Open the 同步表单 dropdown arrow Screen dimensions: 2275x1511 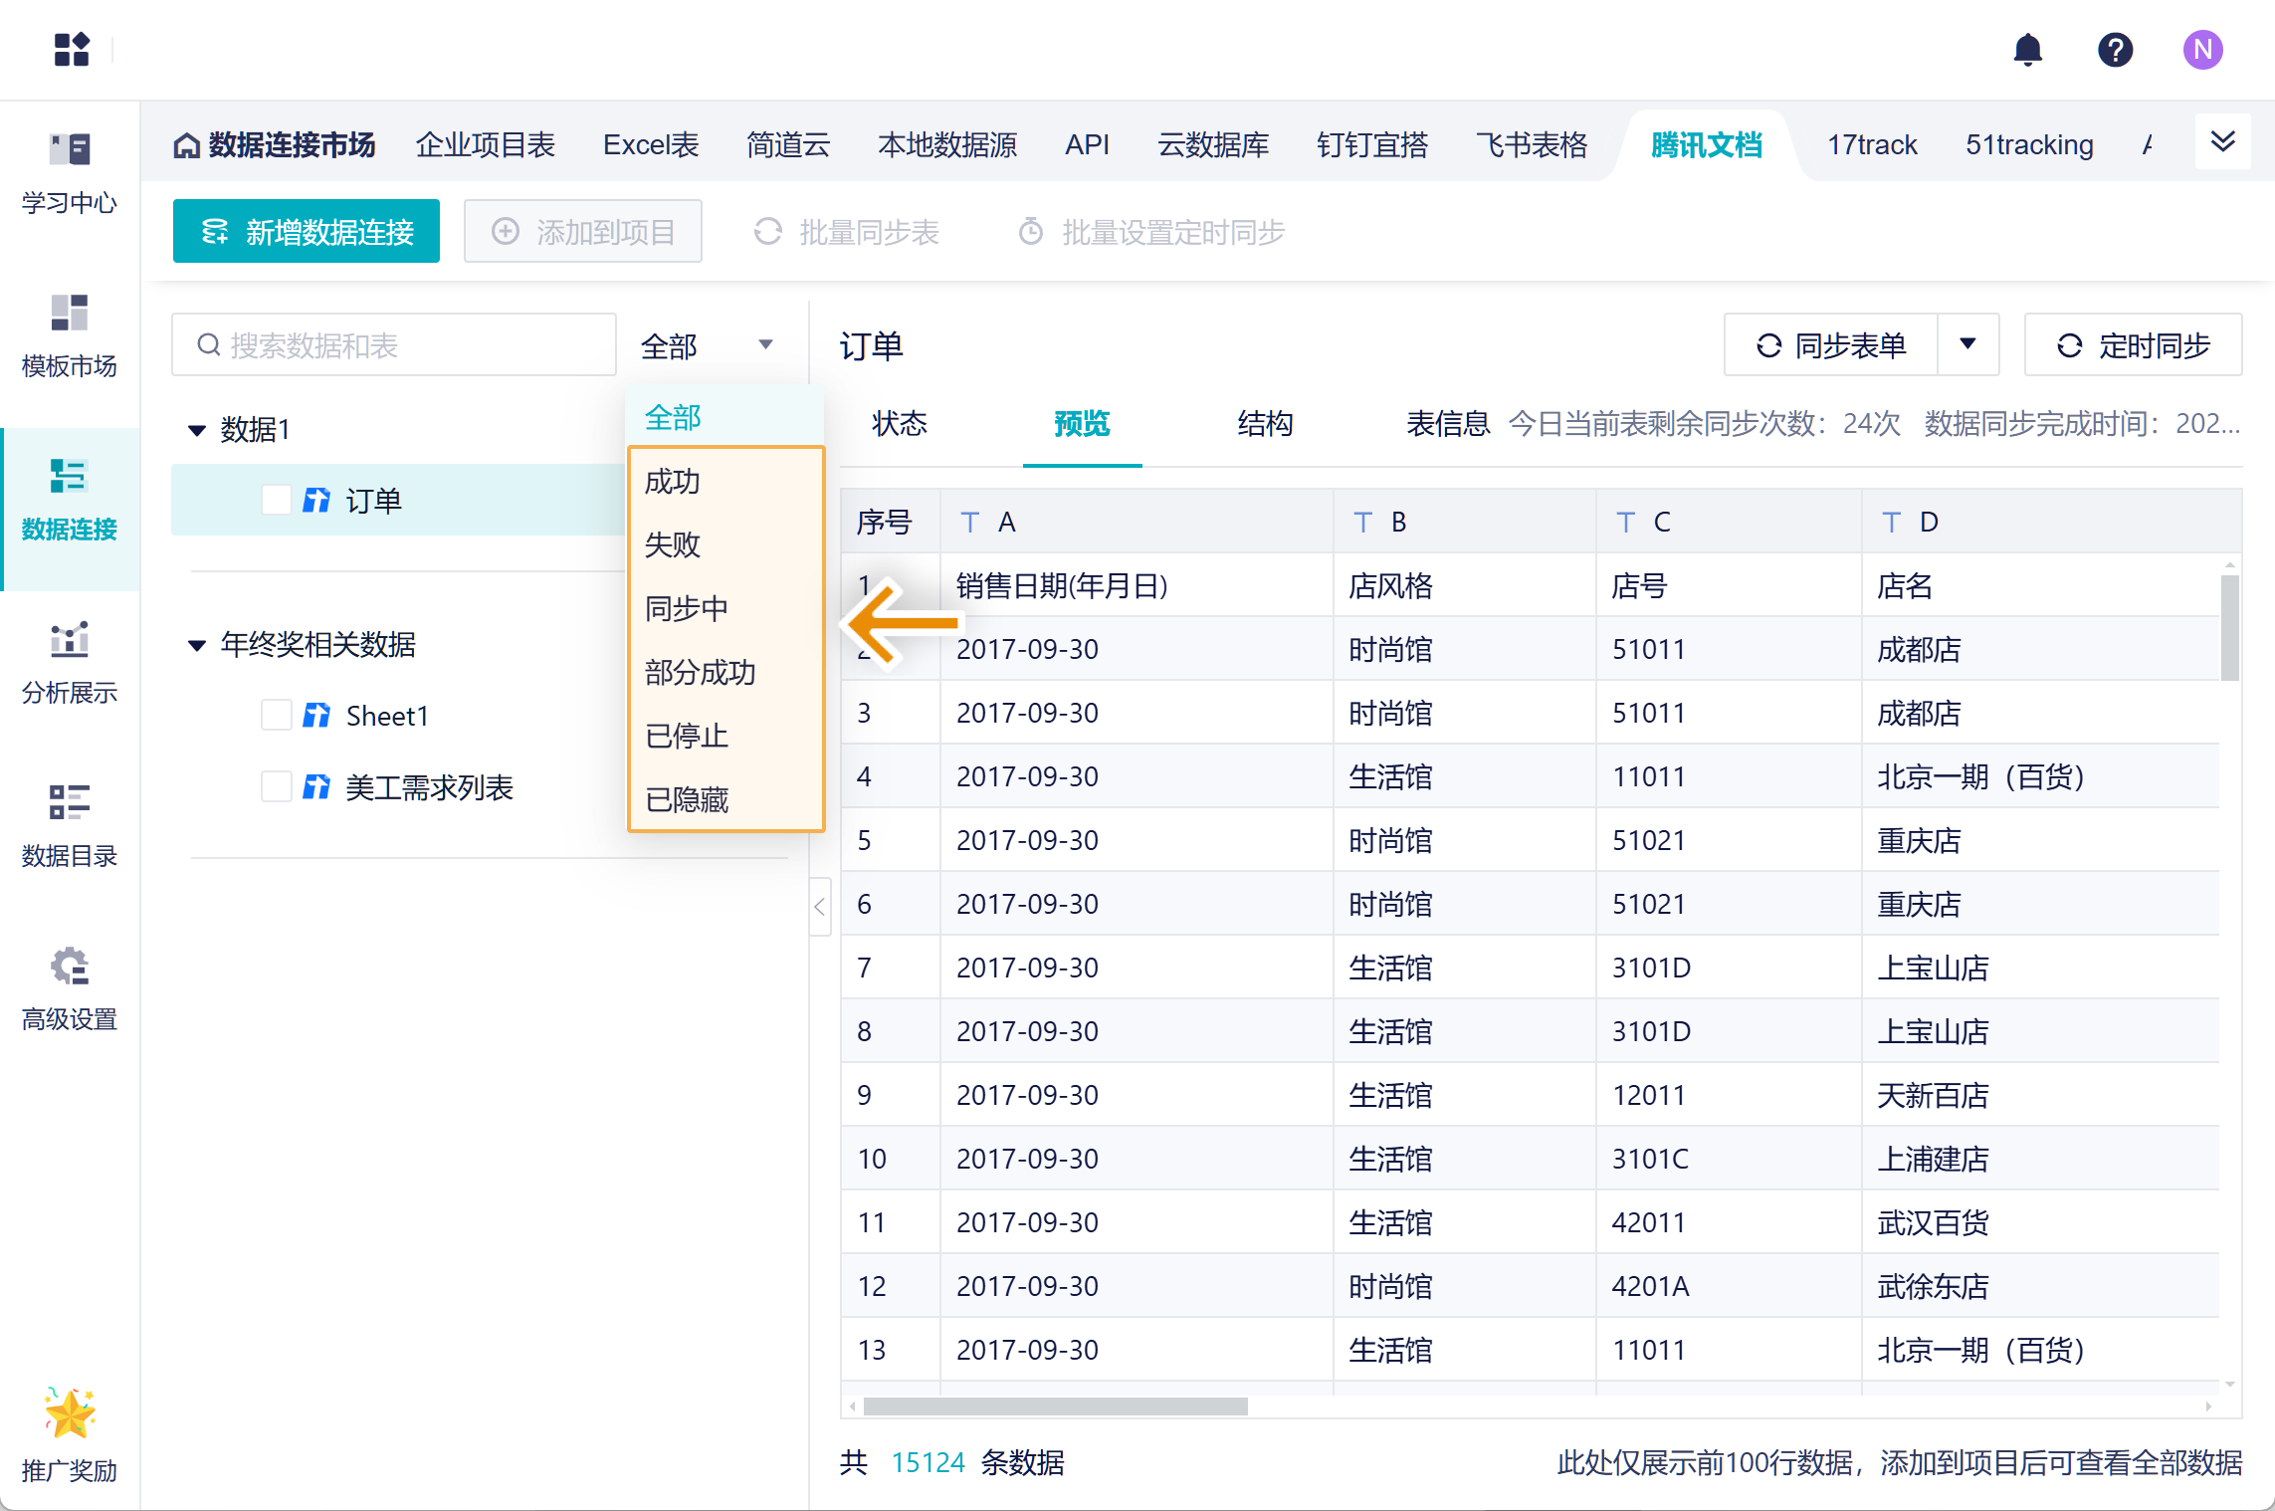click(x=1967, y=344)
